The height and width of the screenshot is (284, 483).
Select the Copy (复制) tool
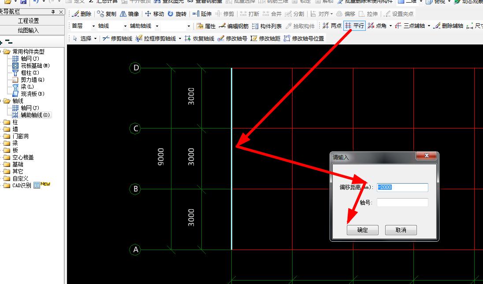click(x=107, y=14)
